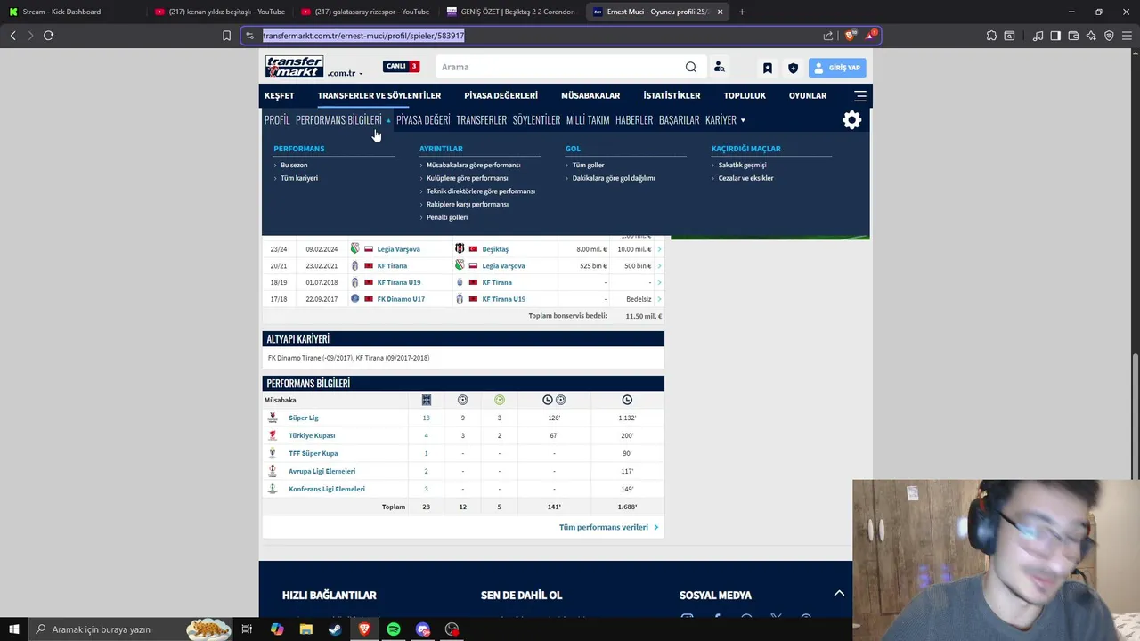Open Tüm kariyeri performance link
The image size is (1140, 641).
click(x=299, y=178)
